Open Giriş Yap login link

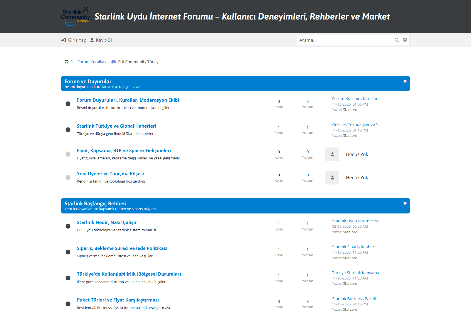[77, 40]
